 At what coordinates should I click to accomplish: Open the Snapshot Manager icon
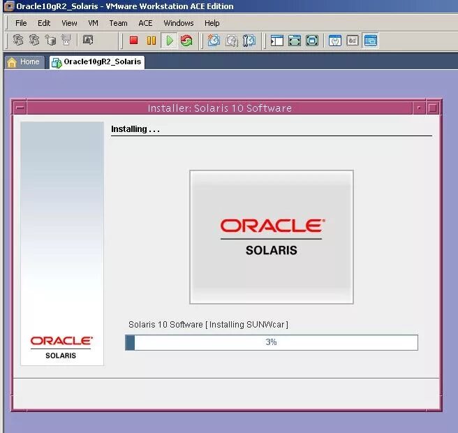(249, 41)
